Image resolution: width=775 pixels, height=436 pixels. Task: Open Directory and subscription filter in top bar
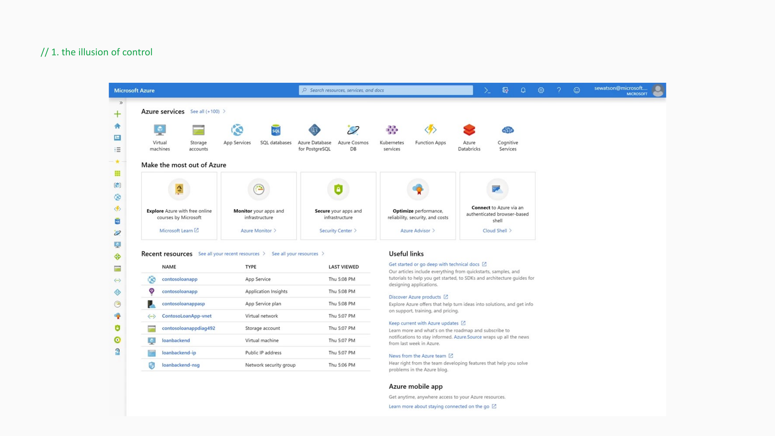(x=505, y=90)
